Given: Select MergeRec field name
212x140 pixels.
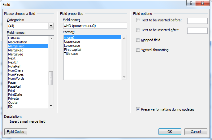Looking at the screenshot, I should click(x=16, y=50).
